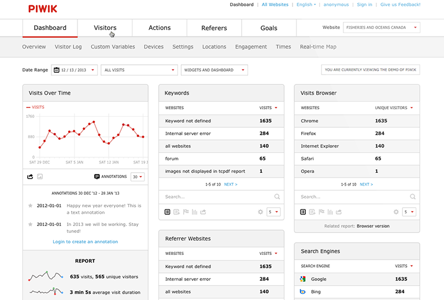Screen dimensions: 444x300
Task: Open the Annotations speech bubble icon
Action: pos(97,177)
